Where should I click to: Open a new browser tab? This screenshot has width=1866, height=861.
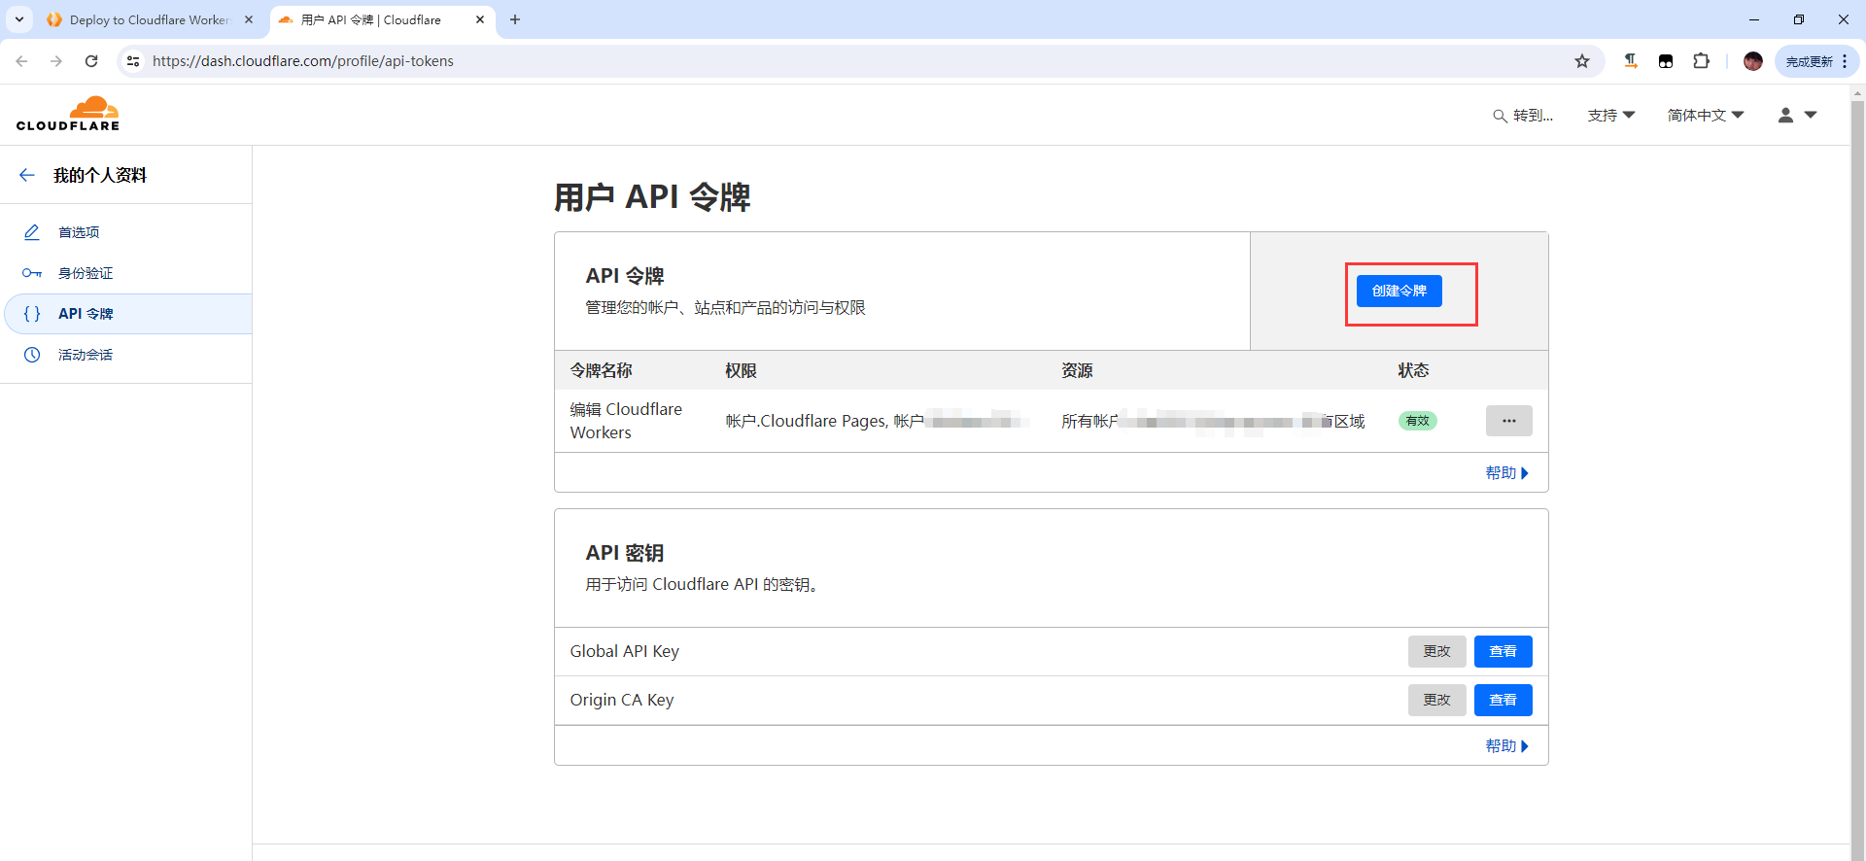point(515,19)
